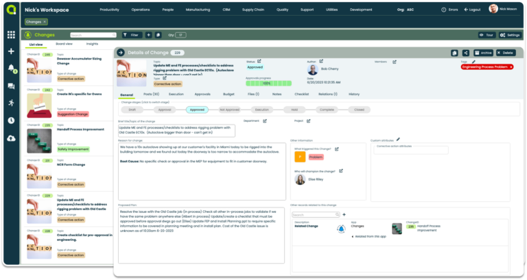Switch stage to Draft
527x280 pixels.
tap(132, 110)
